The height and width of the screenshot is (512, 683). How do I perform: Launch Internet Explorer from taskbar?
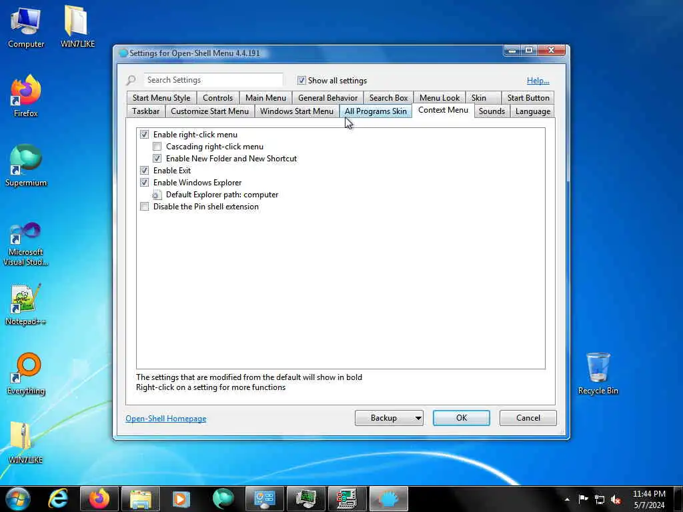pyautogui.click(x=59, y=499)
